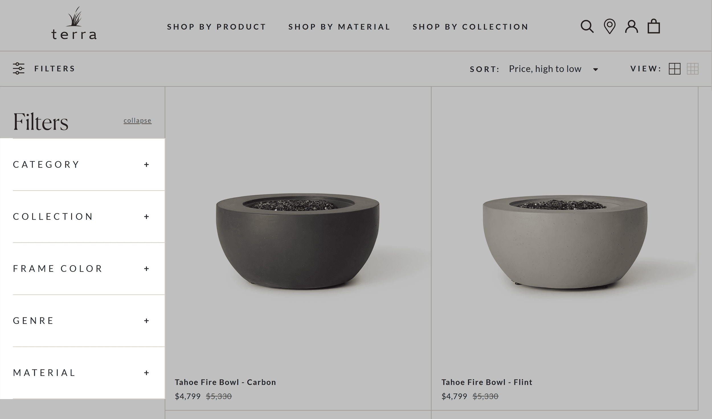The width and height of the screenshot is (712, 419).
Task: Open Shop by Product menu
Action: 216,27
